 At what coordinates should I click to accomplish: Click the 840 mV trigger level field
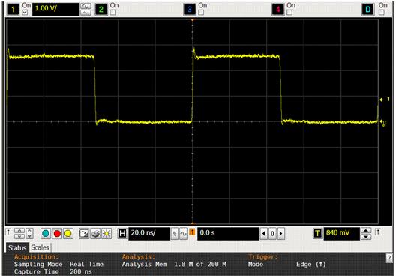click(342, 233)
